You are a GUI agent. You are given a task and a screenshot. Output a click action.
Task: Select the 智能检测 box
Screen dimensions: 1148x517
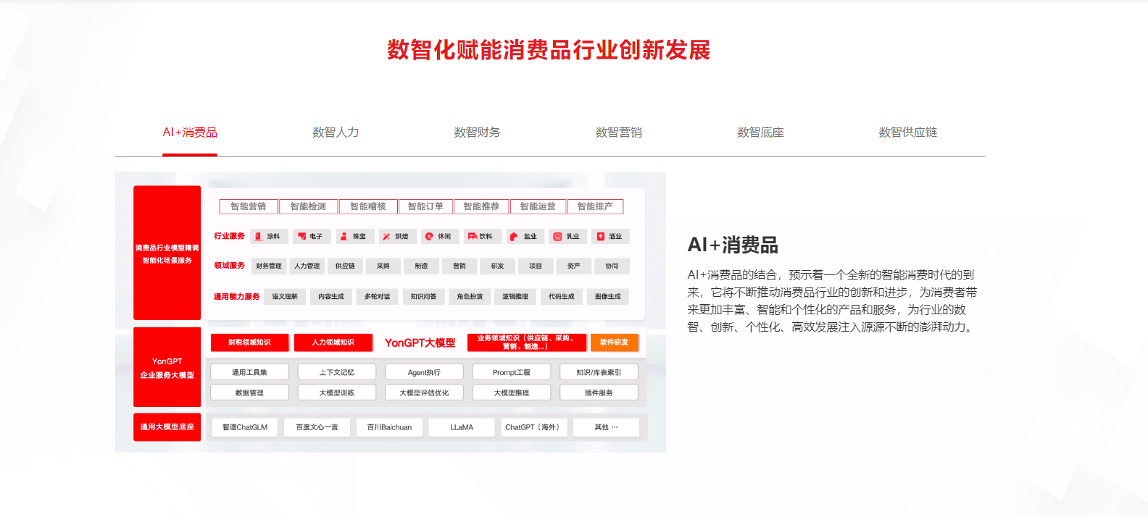309,206
